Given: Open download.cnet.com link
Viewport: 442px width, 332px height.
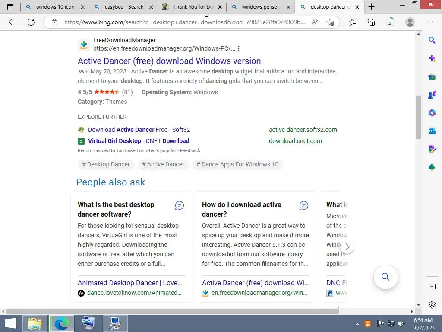Looking at the screenshot, I should [295, 141].
